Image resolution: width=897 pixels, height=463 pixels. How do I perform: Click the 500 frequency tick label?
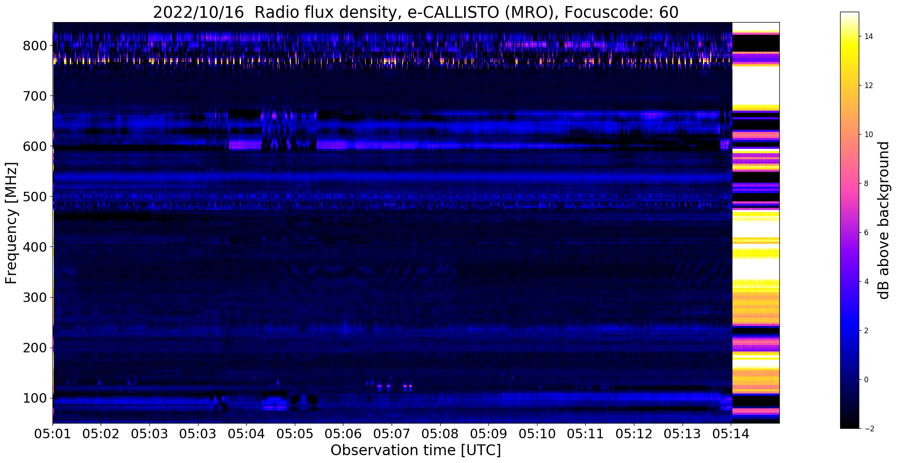(x=35, y=197)
